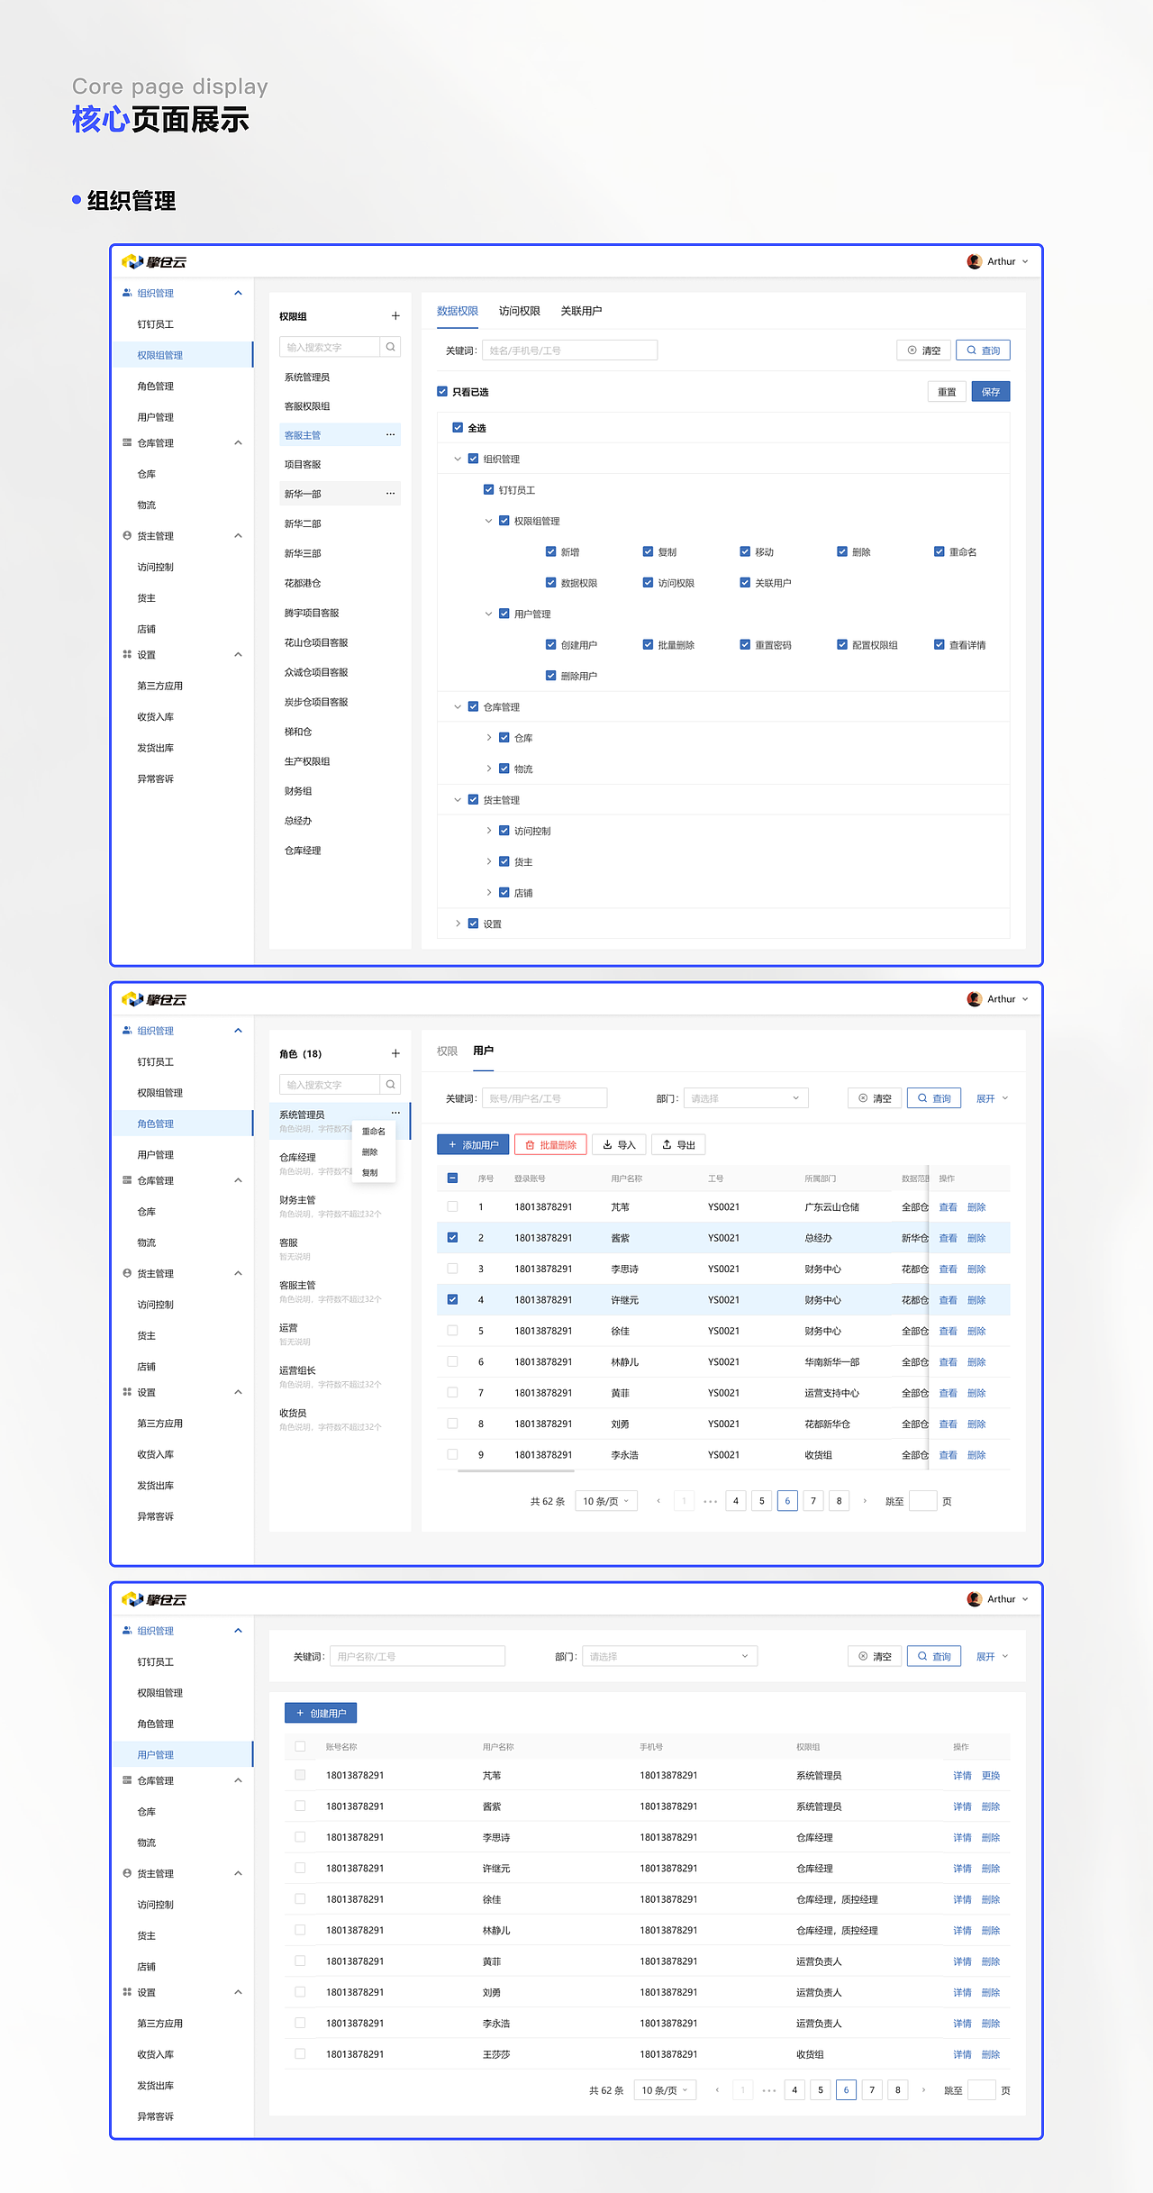Check the 李思诗 row checkbox in user management table
This screenshot has height=2193, width=1153.
(300, 1837)
